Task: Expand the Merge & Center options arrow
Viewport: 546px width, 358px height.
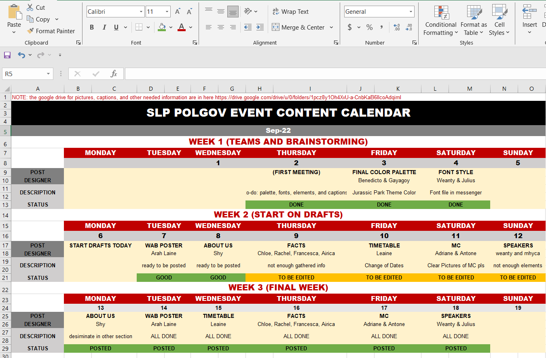Action: [x=331, y=27]
